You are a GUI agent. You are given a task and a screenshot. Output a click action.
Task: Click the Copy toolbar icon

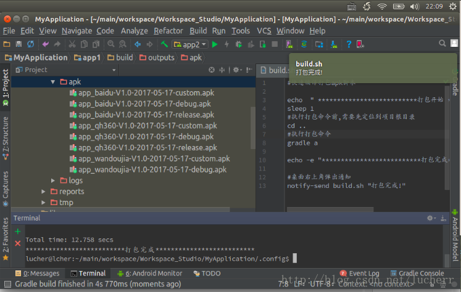[84, 44]
